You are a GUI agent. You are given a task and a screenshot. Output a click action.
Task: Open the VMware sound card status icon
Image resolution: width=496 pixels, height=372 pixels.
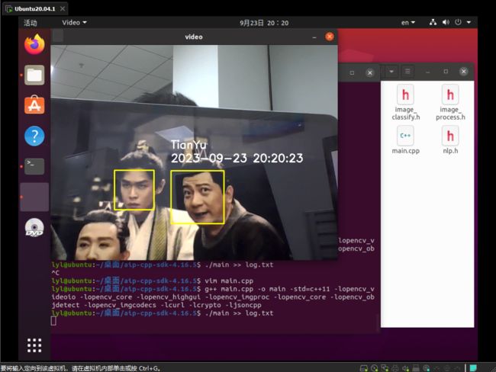[x=405, y=368]
